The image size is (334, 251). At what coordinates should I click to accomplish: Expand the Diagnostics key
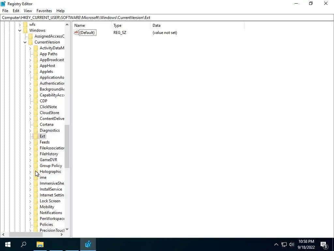coord(30,131)
